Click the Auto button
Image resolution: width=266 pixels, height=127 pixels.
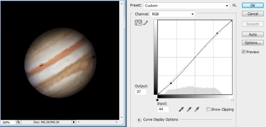(x=253, y=34)
